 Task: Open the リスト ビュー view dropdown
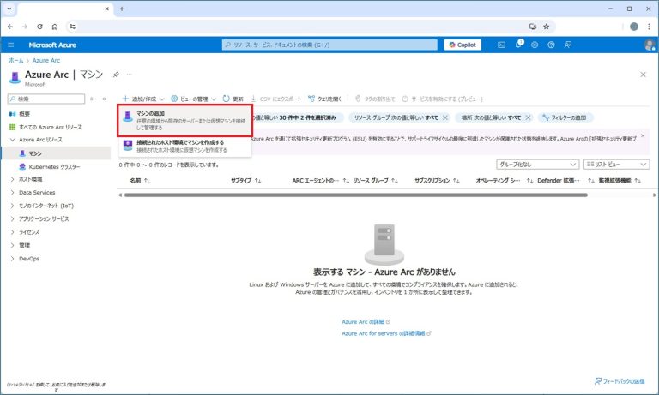(616, 164)
